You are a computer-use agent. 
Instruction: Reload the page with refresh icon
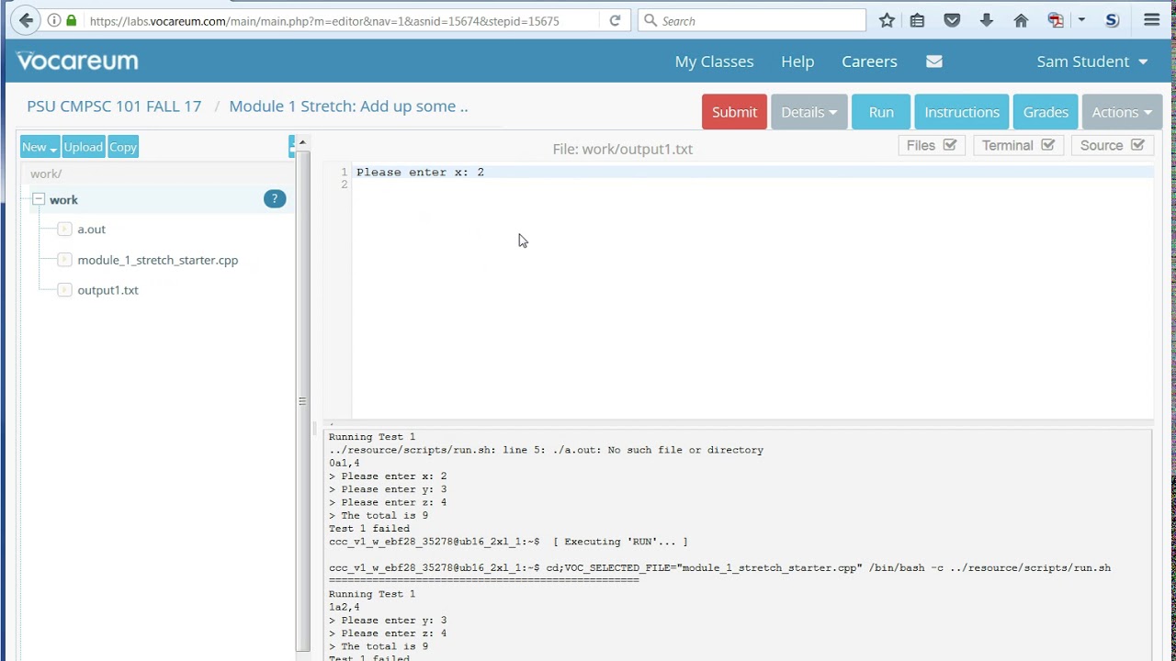(615, 20)
